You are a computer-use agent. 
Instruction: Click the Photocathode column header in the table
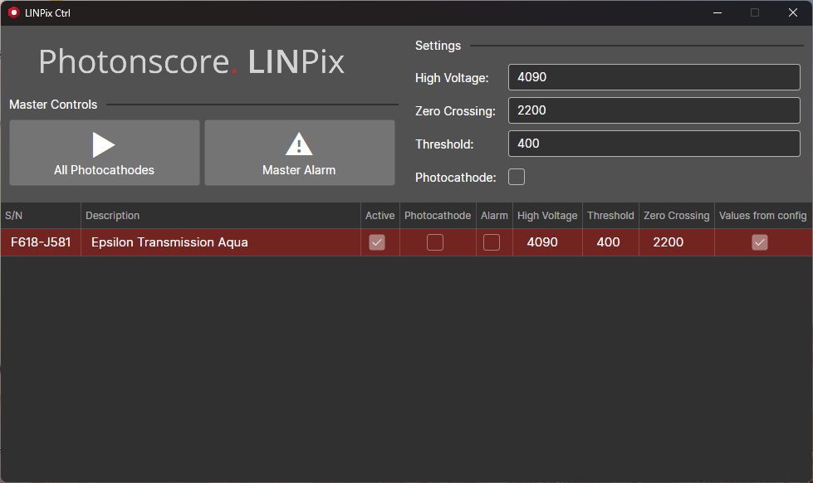pos(438,216)
